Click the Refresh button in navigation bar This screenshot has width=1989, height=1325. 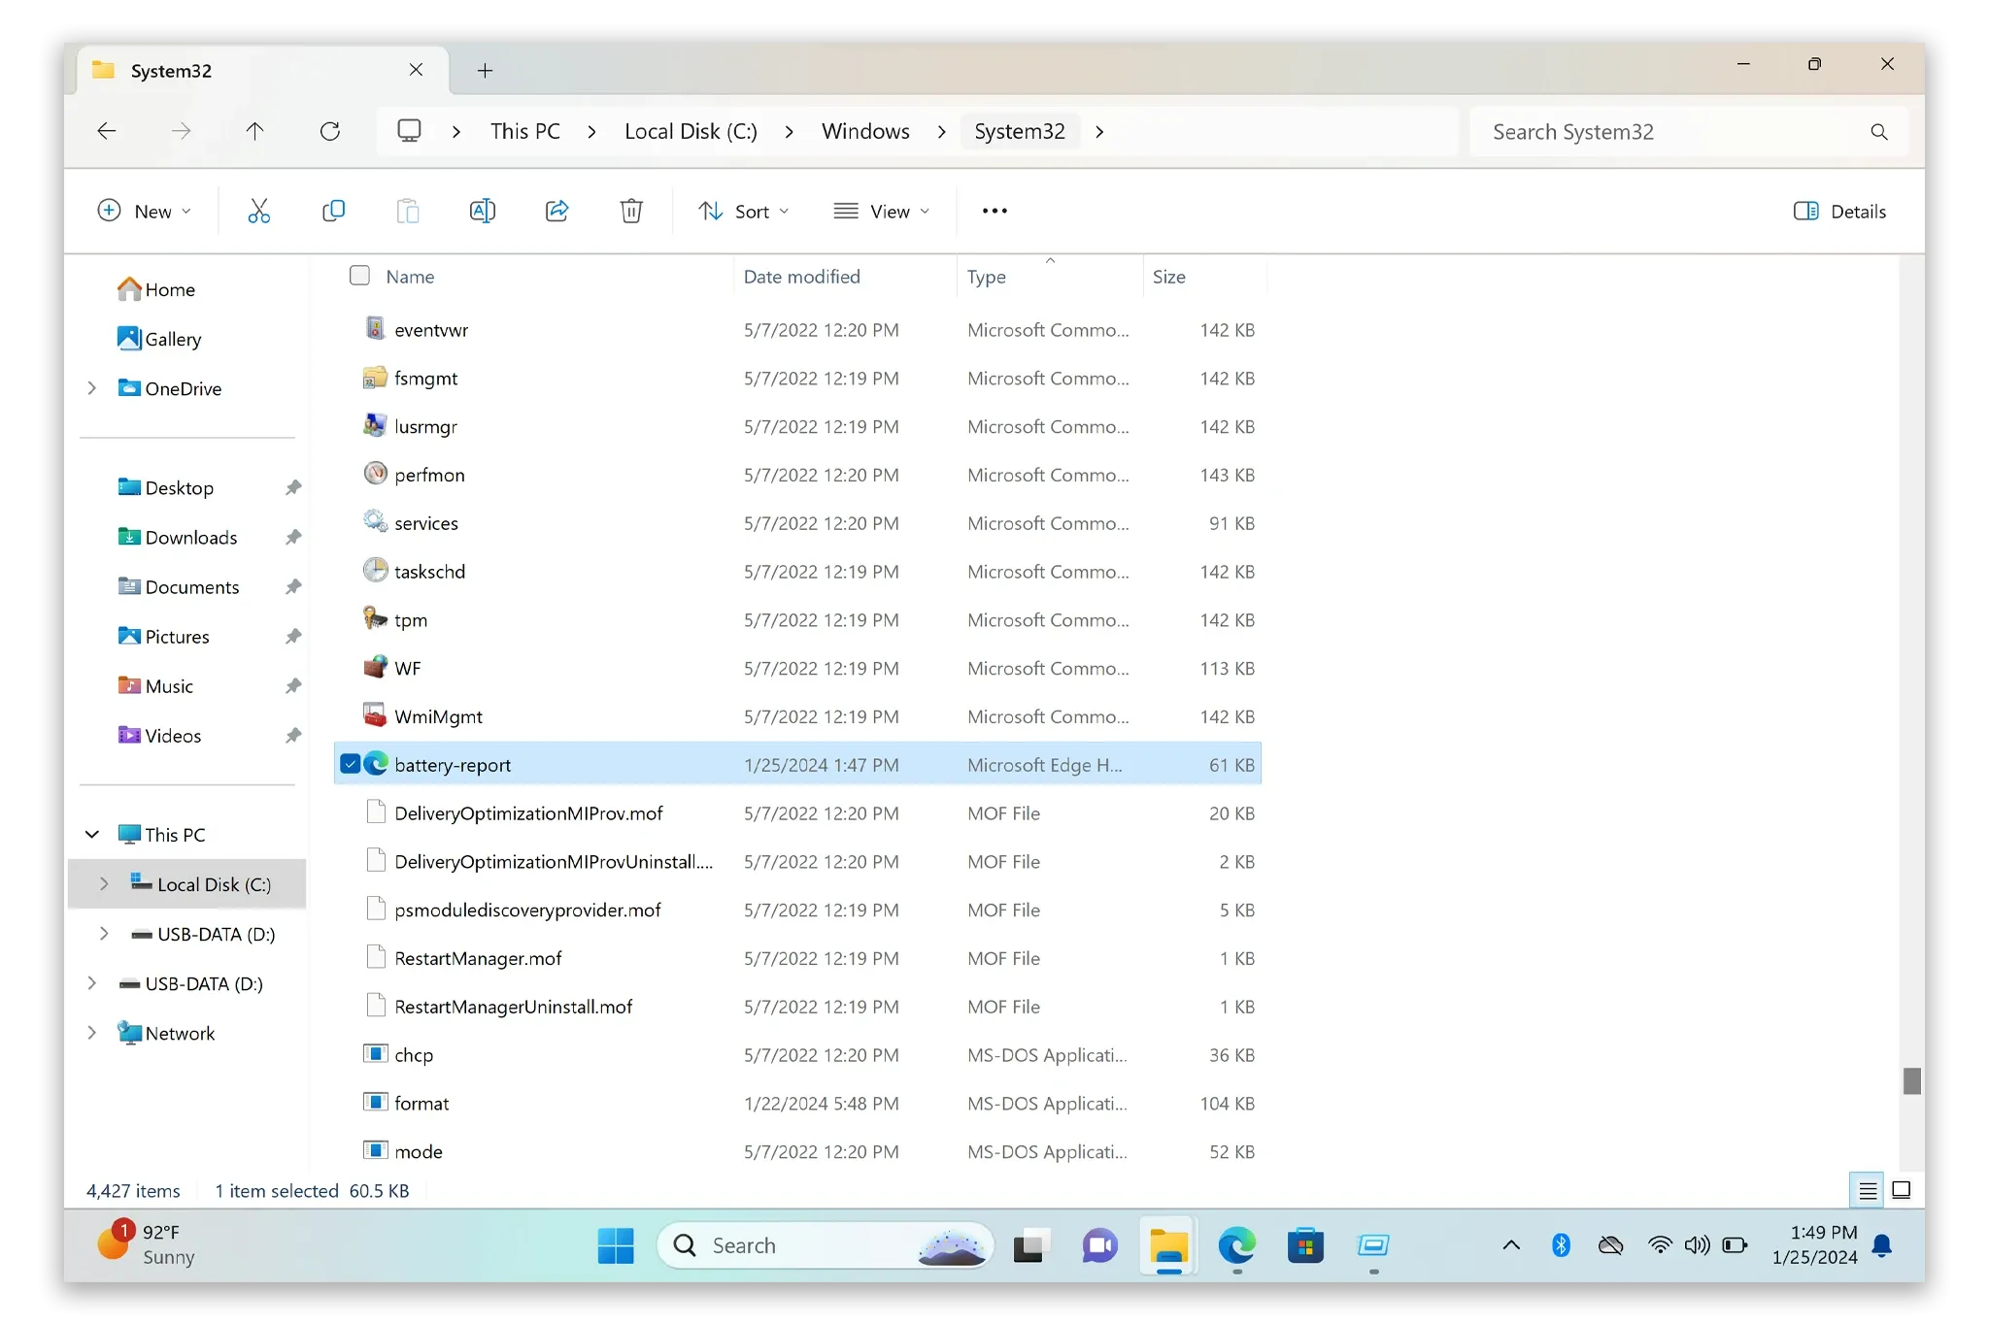(330, 131)
